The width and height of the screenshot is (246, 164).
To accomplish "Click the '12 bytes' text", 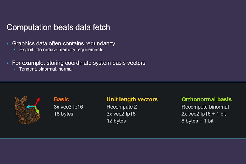I will pos(116,121).
